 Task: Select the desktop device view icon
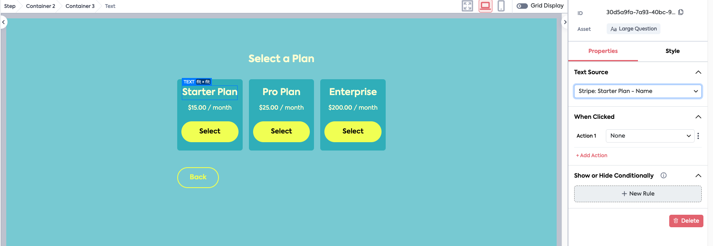pyautogui.click(x=485, y=6)
